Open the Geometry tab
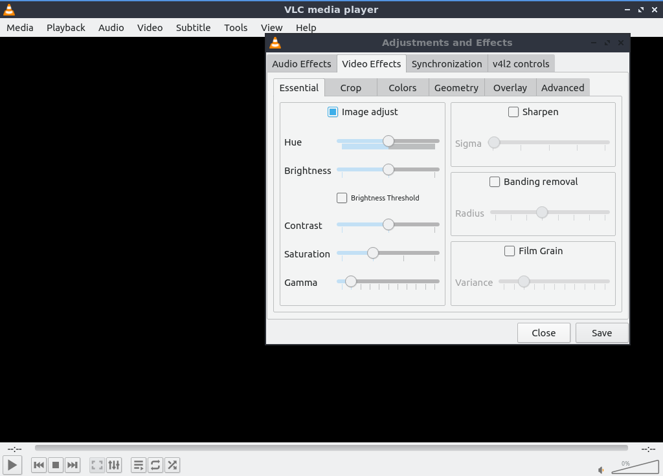The image size is (663, 476). pos(456,88)
